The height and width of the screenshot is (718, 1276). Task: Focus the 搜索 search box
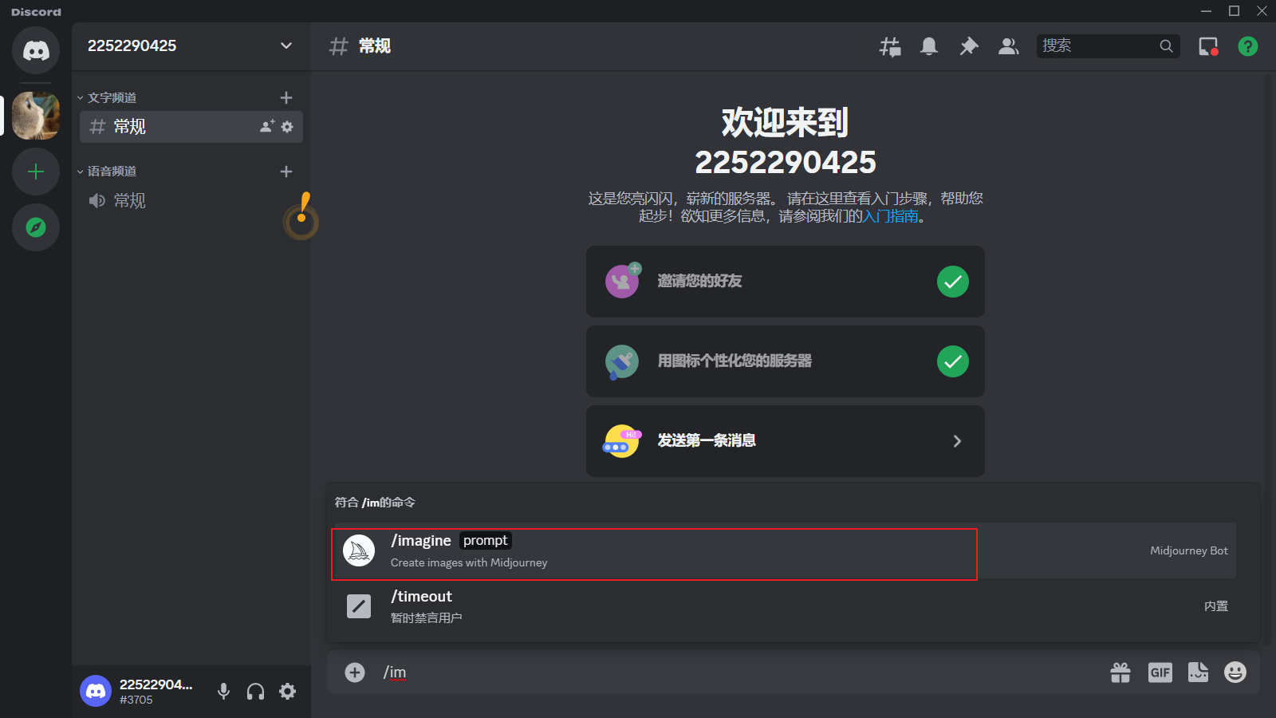click(x=1109, y=46)
